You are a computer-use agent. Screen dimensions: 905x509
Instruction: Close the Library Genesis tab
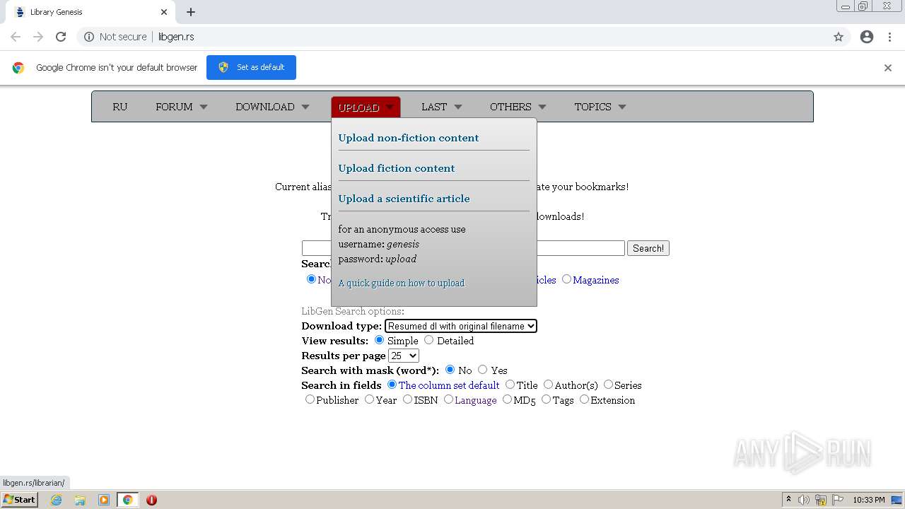point(164,12)
